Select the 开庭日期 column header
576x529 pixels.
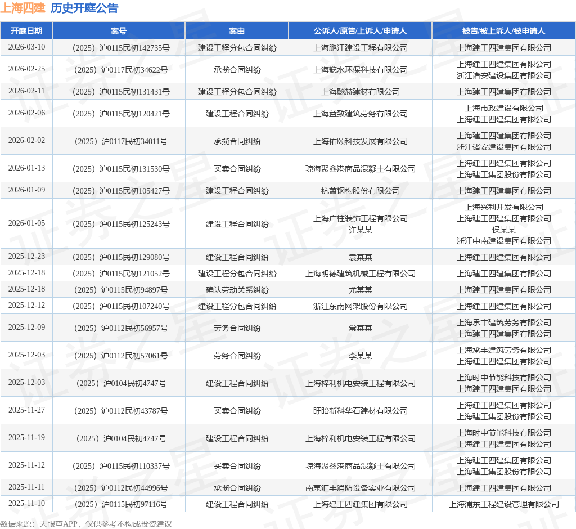(x=26, y=31)
